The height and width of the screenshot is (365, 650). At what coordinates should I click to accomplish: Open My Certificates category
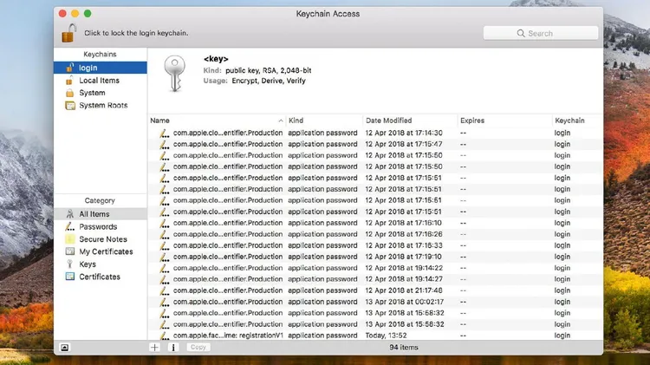pos(106,251)
